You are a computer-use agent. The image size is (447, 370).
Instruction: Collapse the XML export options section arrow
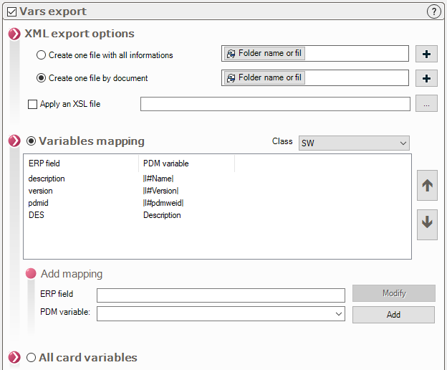coord(14,34)
